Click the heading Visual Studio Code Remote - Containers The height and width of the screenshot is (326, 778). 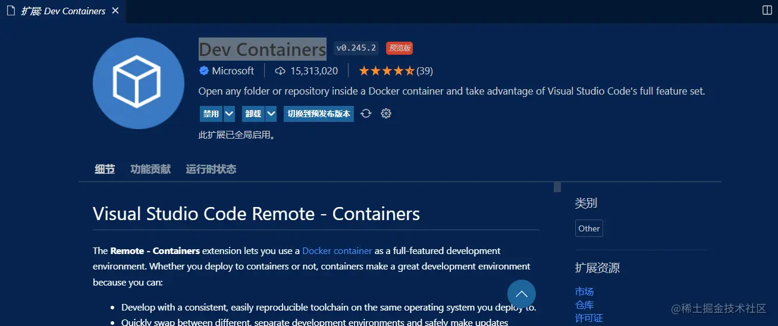(x=256, y=214)
